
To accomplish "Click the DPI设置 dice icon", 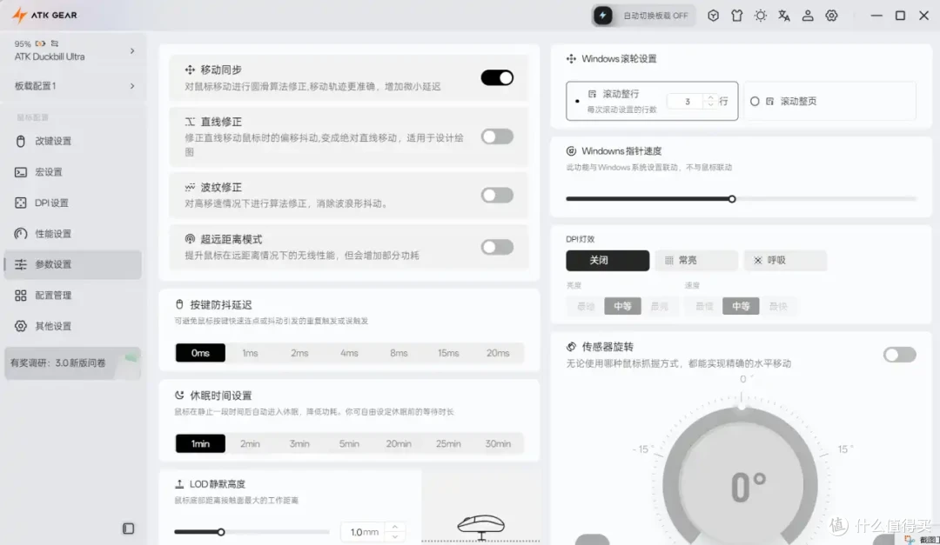I will (x=20, y=203).
